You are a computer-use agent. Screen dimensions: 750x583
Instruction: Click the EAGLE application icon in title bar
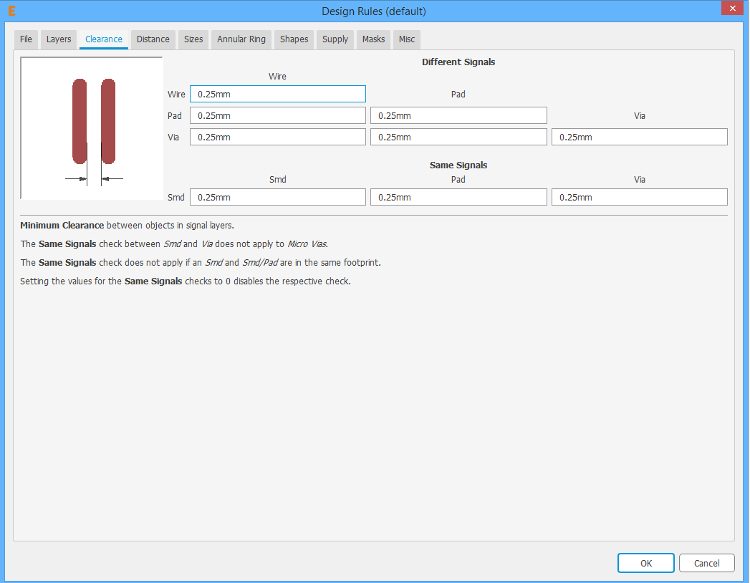12,11
